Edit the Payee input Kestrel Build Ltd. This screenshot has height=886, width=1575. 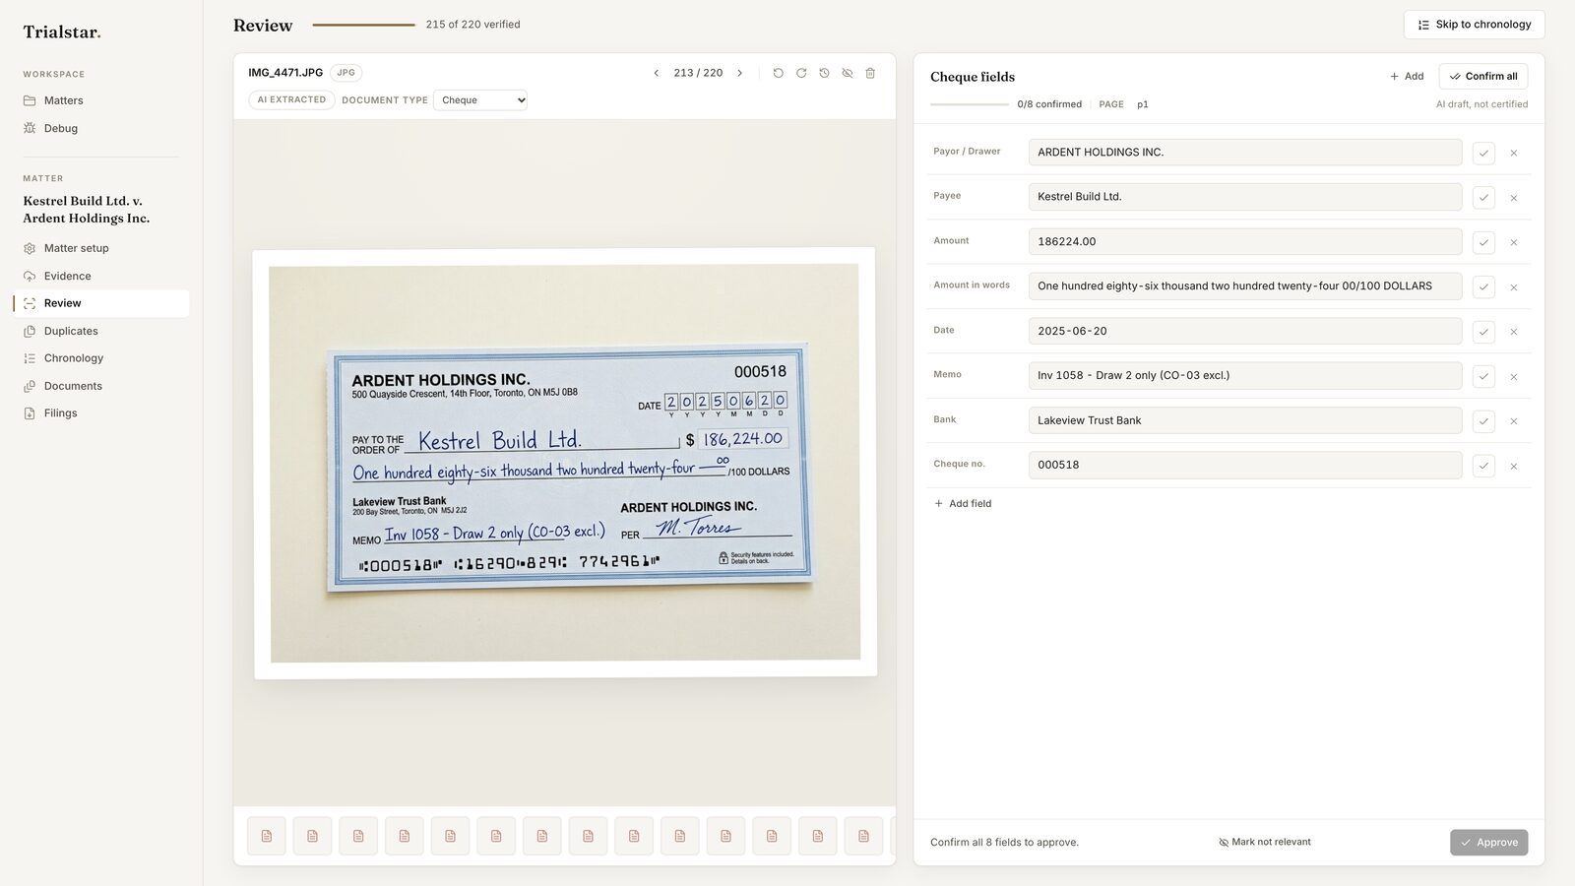(x=1245, y=197)
